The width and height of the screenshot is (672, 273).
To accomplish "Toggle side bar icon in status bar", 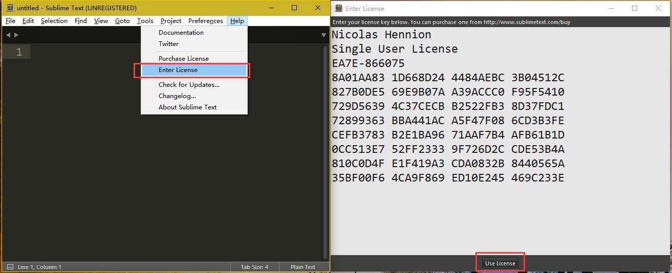I will 10,267.
